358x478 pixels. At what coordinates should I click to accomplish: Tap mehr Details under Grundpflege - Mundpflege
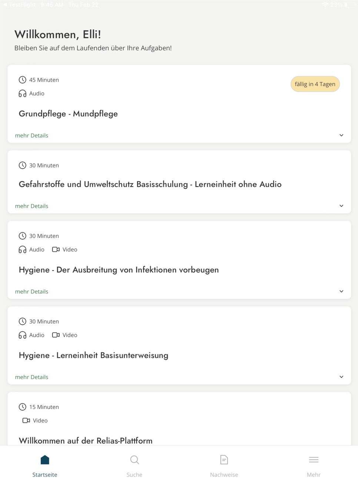click(x=31, y=136)
